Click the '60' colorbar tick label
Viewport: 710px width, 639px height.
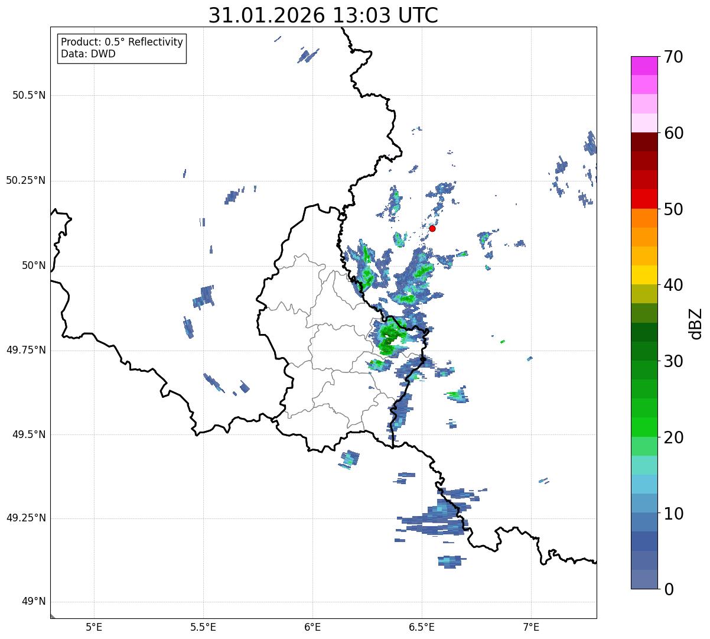click(673, 134)
